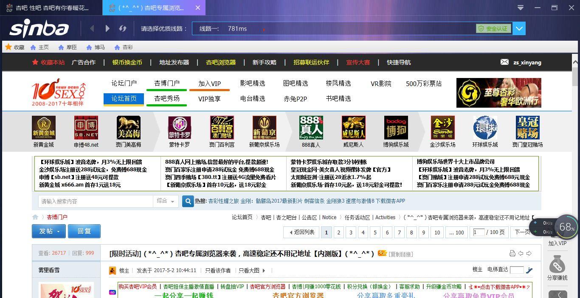
Task: Click the home breadcrumb icon
Action: 35,217
